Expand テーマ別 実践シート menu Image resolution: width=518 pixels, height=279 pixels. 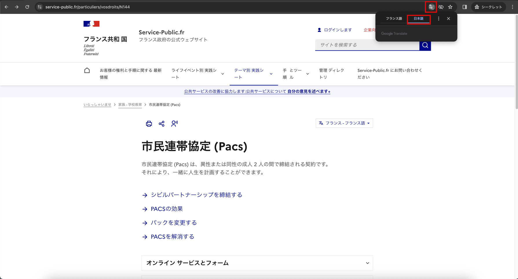click(254, 74)
